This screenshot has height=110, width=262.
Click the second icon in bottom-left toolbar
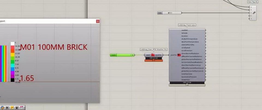click(7, 108)
